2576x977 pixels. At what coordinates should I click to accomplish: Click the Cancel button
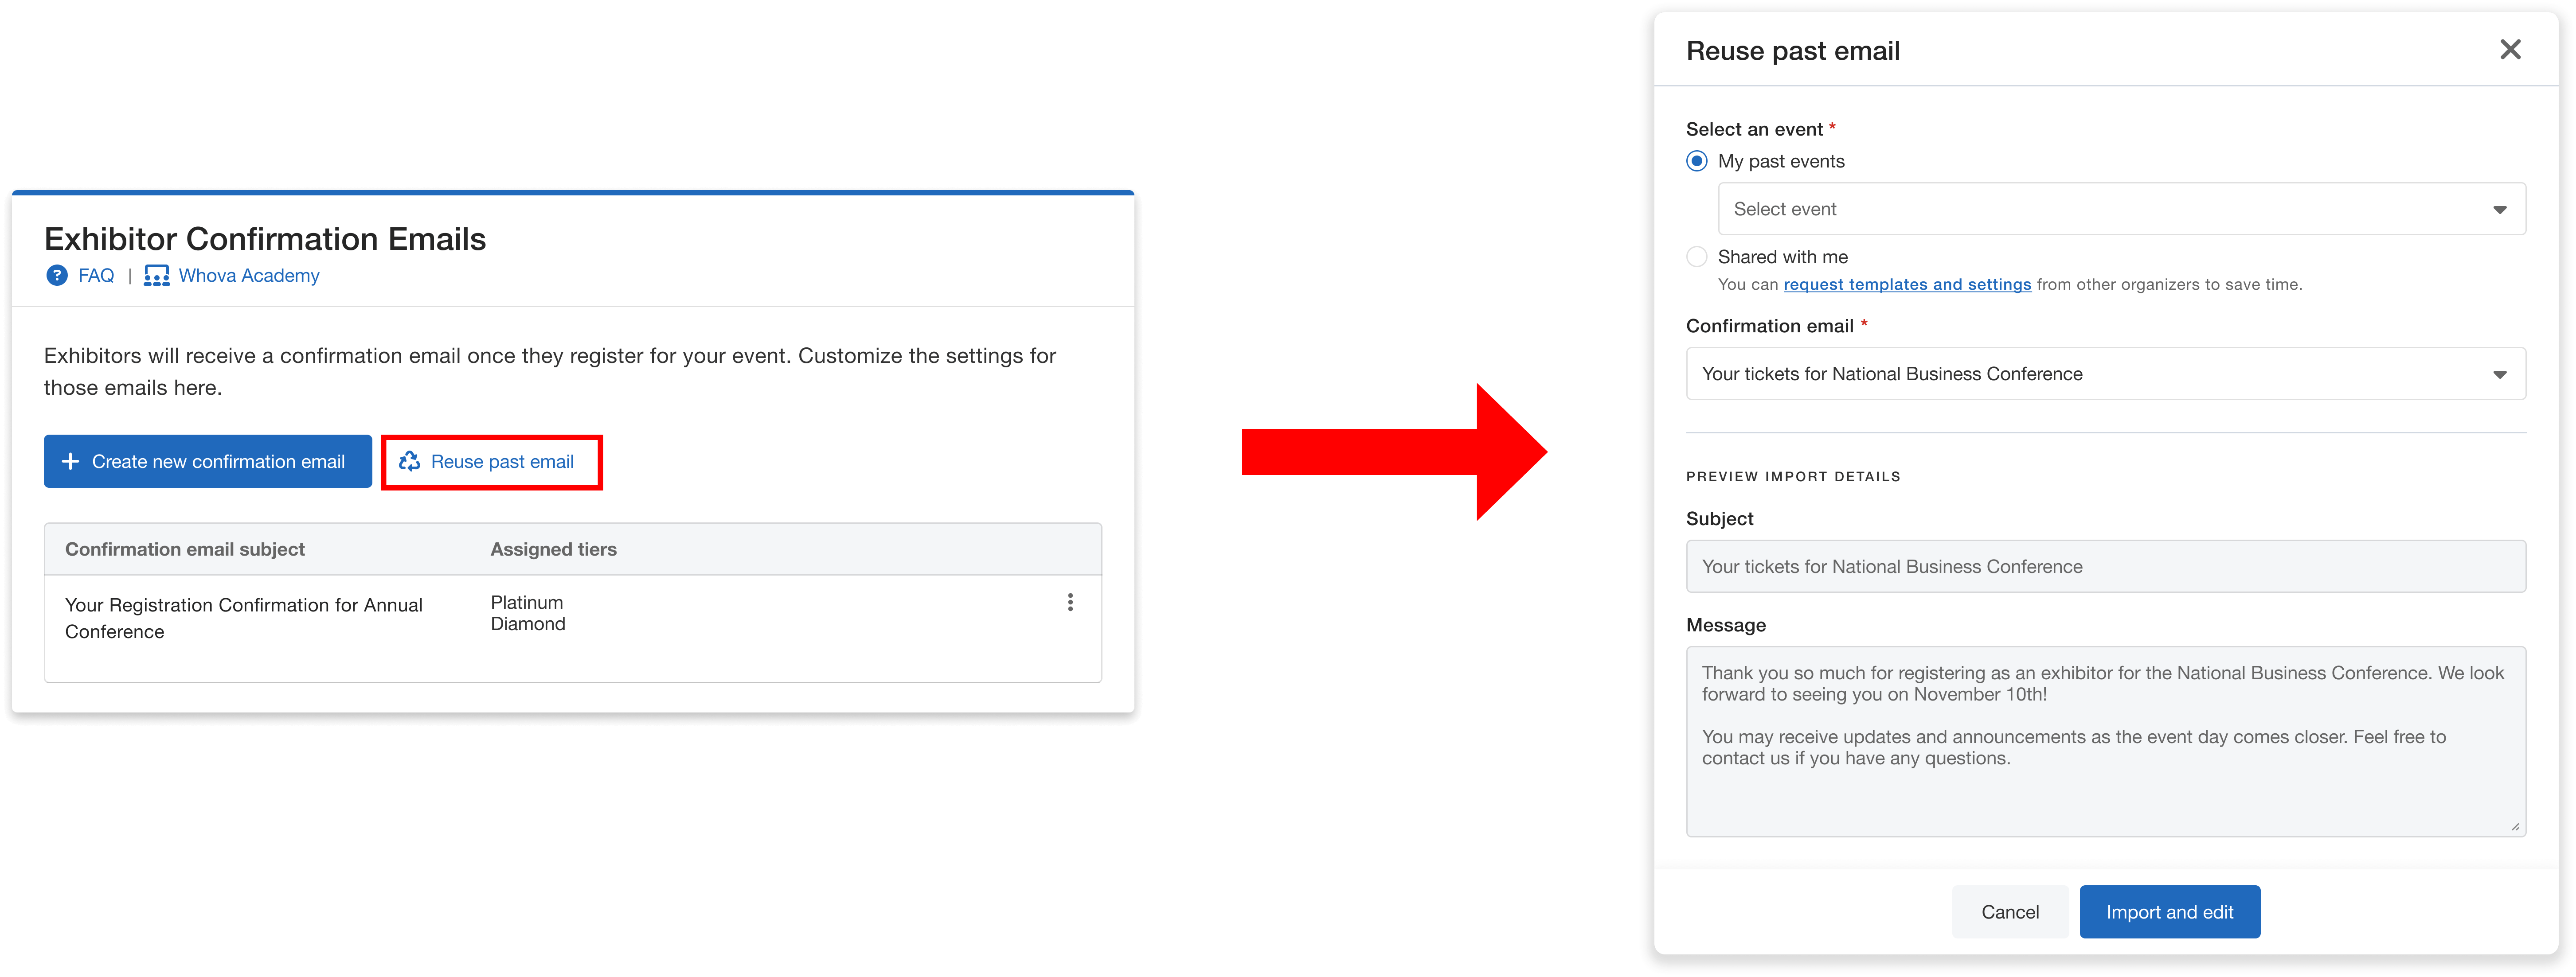(2010, 911)
